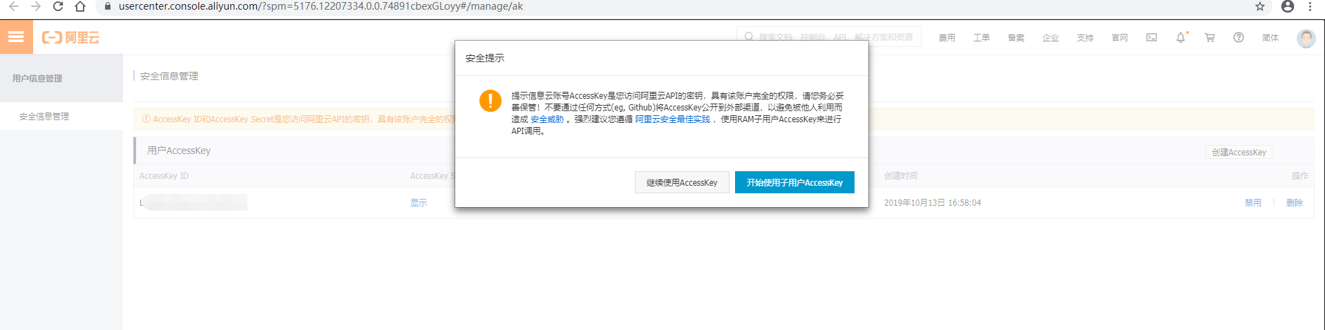Screen dimensions: 1325x330
Task: Open 官网 link
Action: point(1120,38)
